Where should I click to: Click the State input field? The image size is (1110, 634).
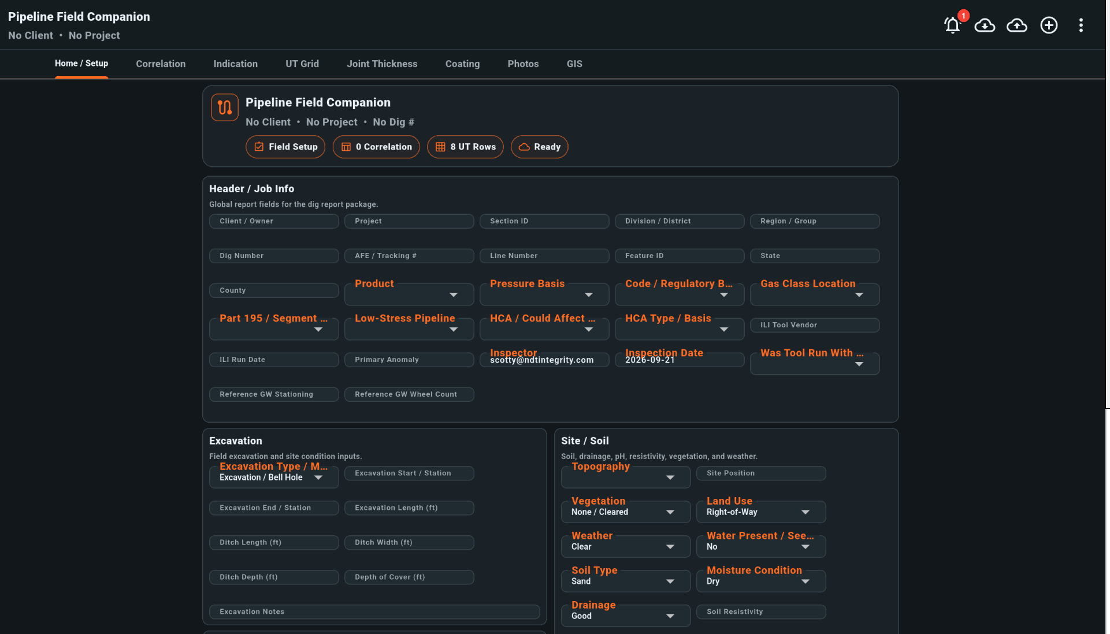[815, 256]
